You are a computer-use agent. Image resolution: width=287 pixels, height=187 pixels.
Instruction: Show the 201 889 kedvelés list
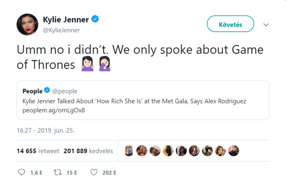[x=88, y=151]
